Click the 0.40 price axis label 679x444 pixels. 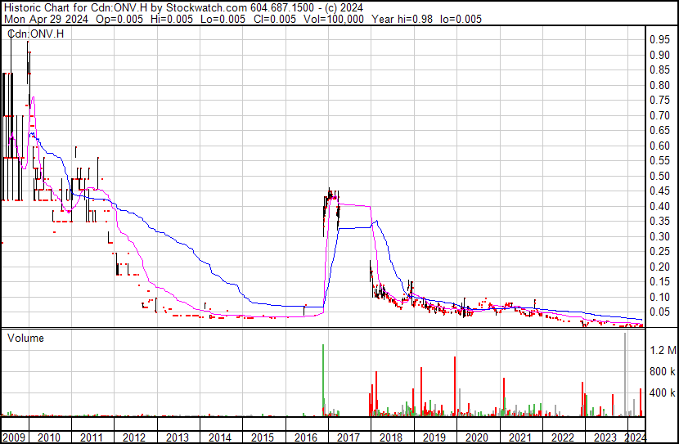[660, 206]
